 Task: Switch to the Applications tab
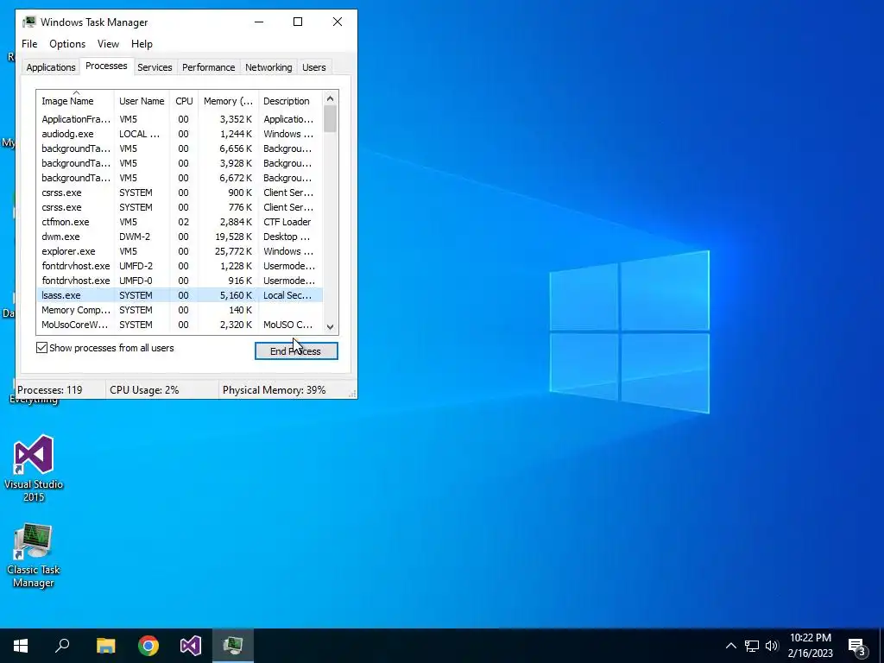tap(51, 67)
